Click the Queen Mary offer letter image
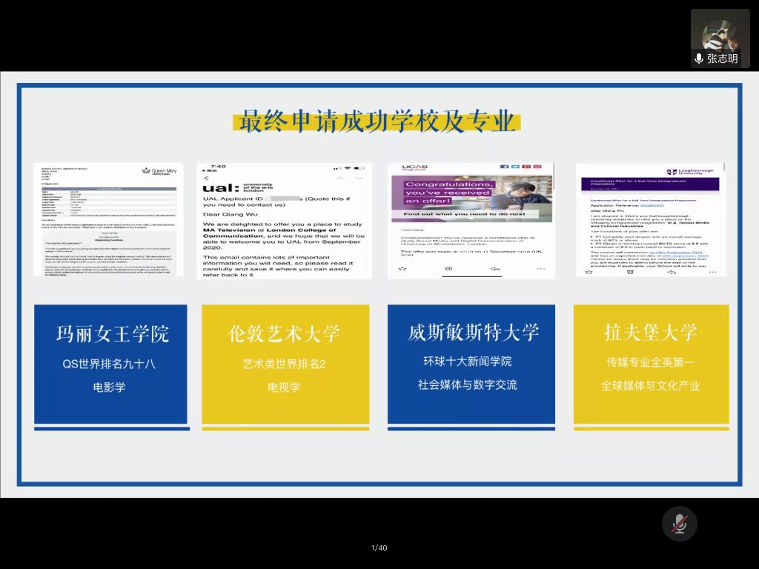759x569 pixels. point(108,220)
